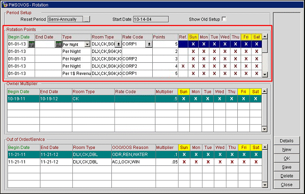The height and width of the screenshot is (194, 305).
Task: Select the AC,LOCK,WIN out of order row
Action: tap(127, 162)
